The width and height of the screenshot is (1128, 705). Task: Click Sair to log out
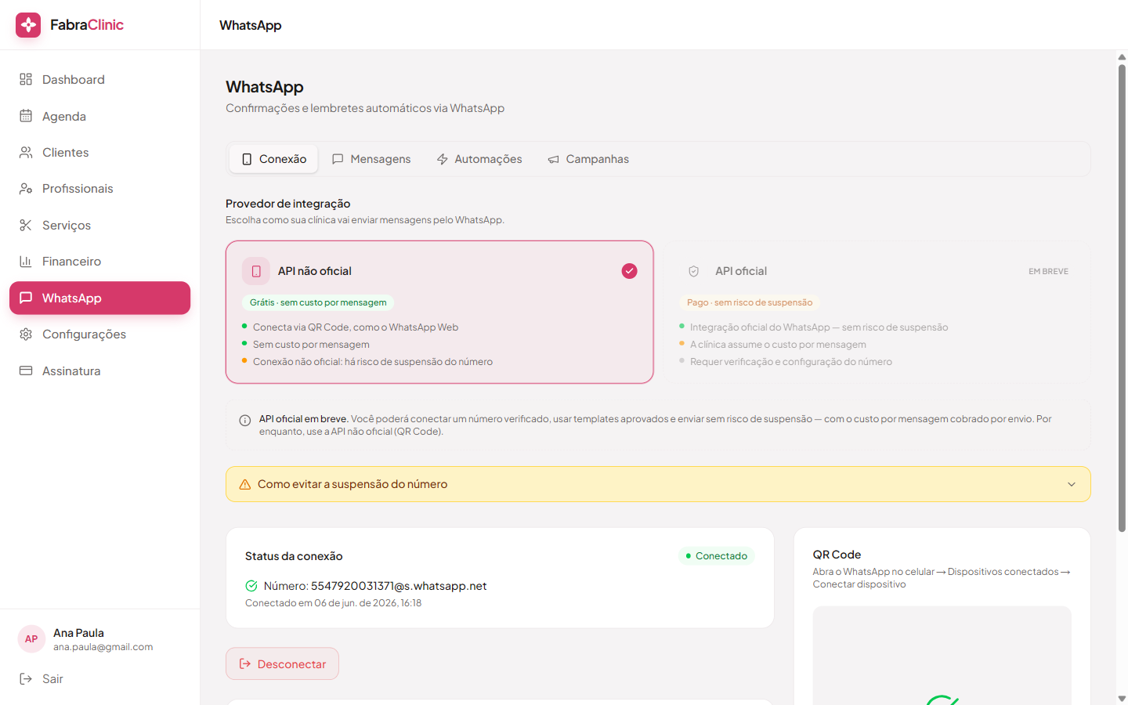(99, 678)
